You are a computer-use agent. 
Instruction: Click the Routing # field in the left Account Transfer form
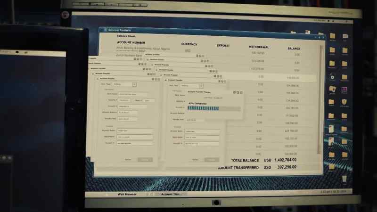coord(124,100)
